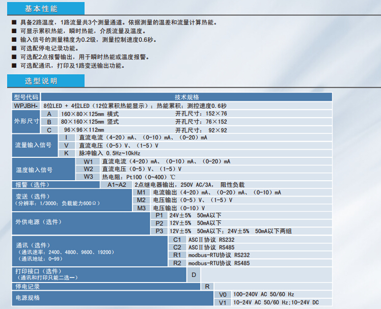The height and width of the screenshot is (309, 381).
Task: Click code V0 for 100-240V AC power
Action: 222,295
